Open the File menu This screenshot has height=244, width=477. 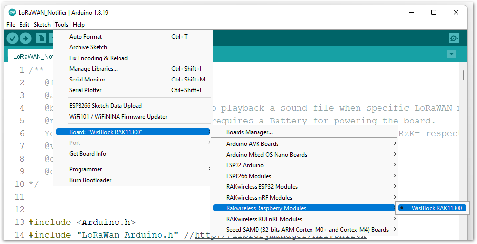coord(11,25)
